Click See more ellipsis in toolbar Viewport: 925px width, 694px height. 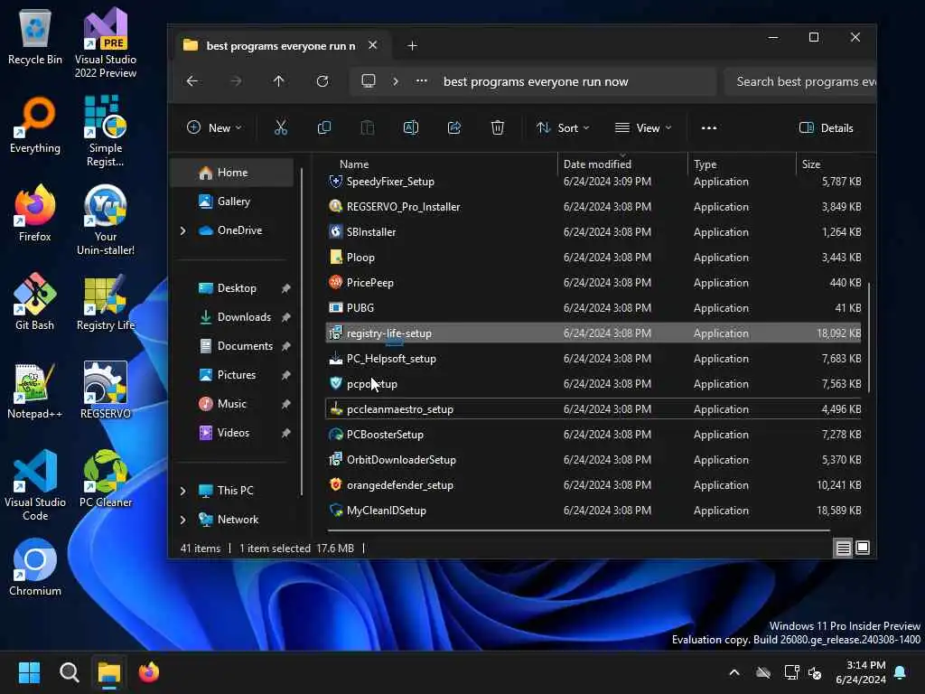(709, 127)
